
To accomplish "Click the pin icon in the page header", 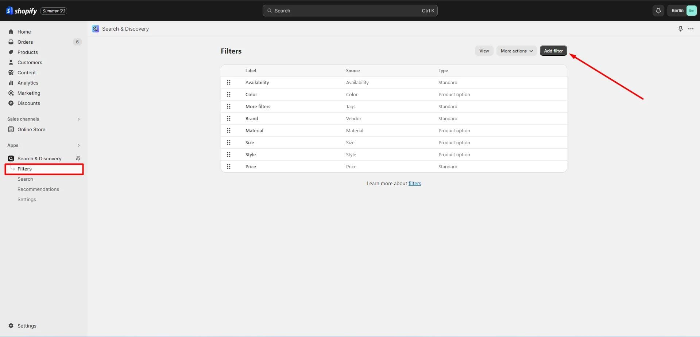I will pos(680,29).
